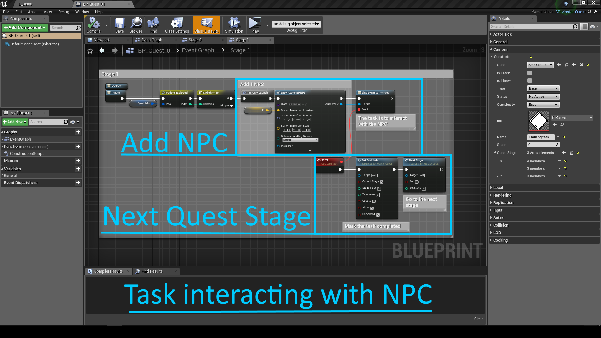
Task: Click the Save blueprint icon
Action: pyautogui.click(x=120, y=25)
